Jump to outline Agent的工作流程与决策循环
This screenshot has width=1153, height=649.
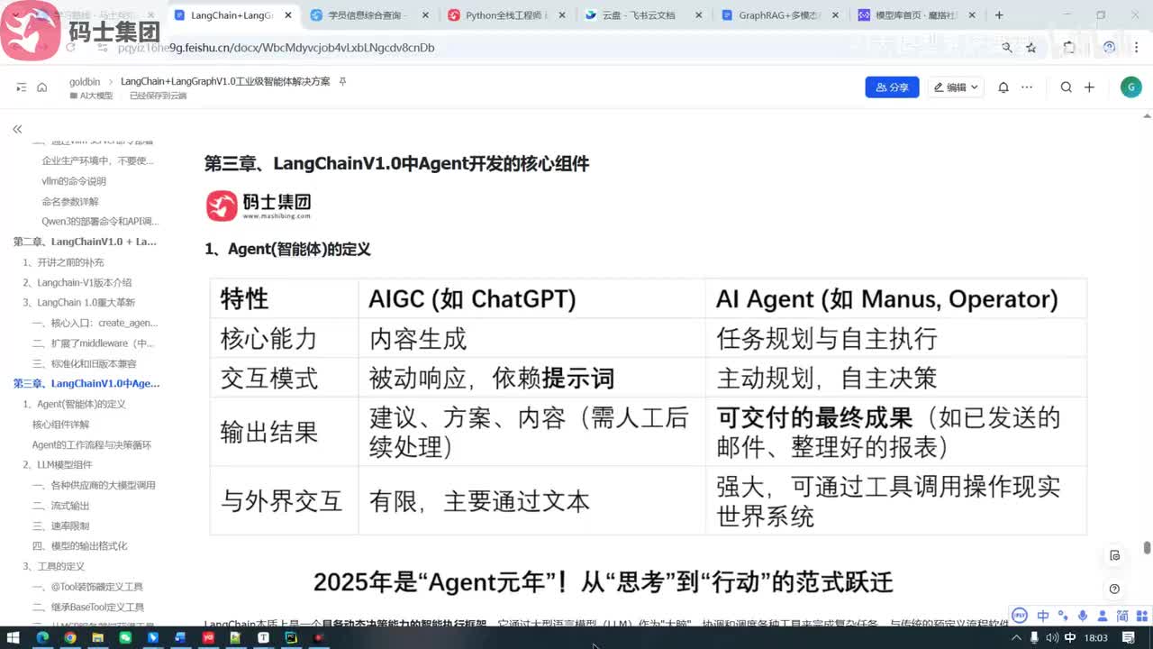[92, 444]
